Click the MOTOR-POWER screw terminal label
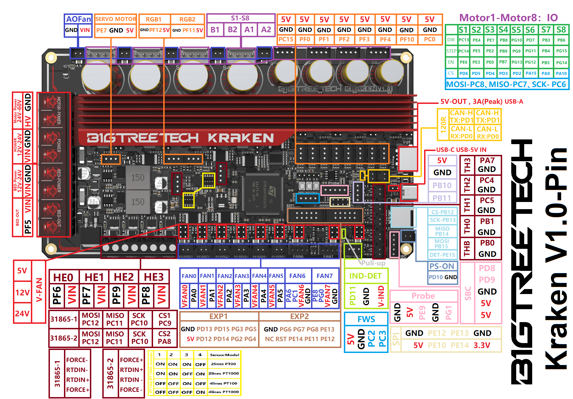The height and width of the screenshot is (399, 573). [x=59, y=110]
